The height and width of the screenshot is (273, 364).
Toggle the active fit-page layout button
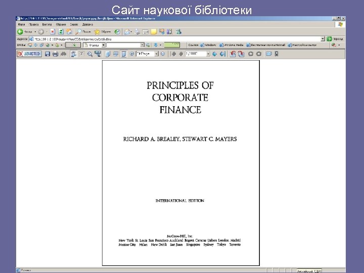tap(124, 54)
